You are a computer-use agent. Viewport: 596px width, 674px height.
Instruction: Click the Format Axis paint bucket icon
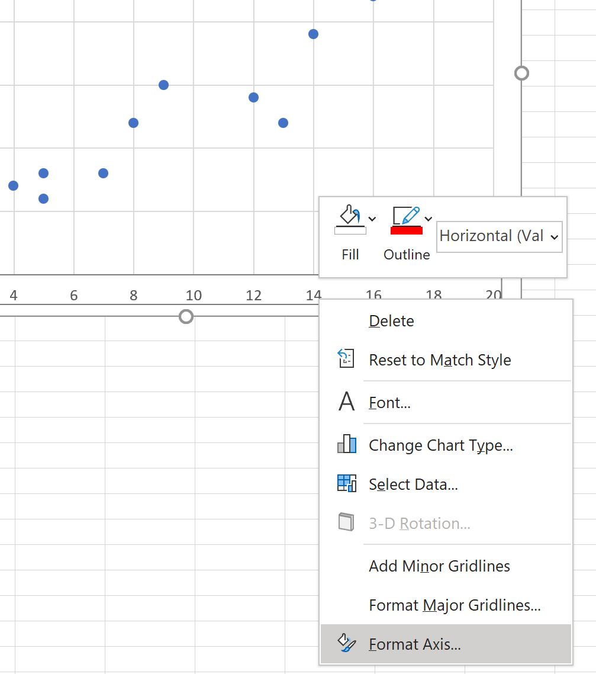(x=347, y=644)
